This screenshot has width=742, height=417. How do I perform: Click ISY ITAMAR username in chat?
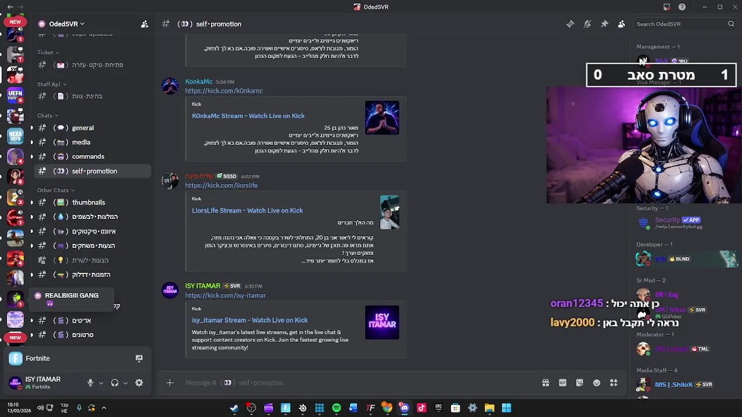(x=203, y=286)
